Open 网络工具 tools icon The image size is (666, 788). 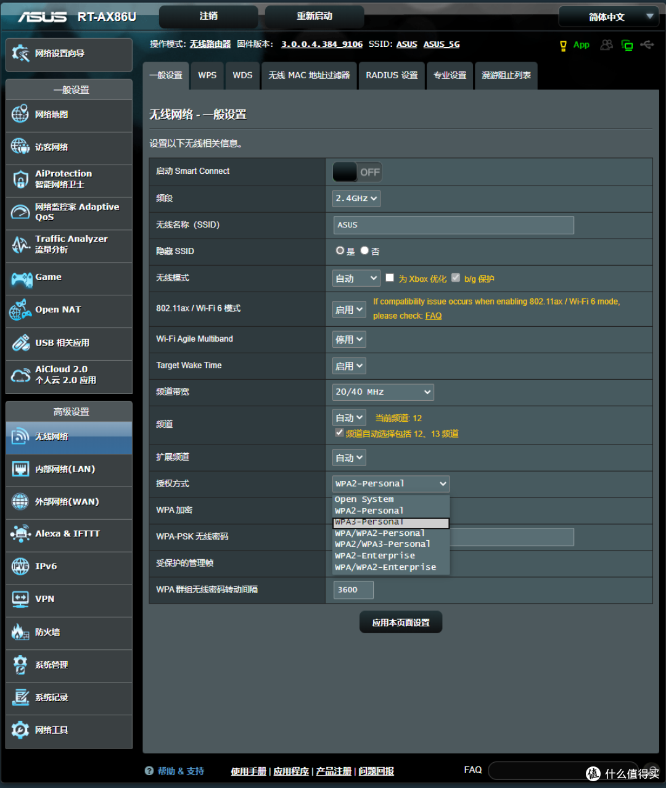pos(20,730)
